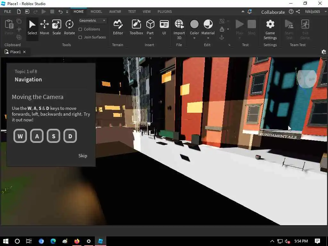Viewport: 328px width, 246px height.
Task: Insert a Part cube
Action: (150, 24)
